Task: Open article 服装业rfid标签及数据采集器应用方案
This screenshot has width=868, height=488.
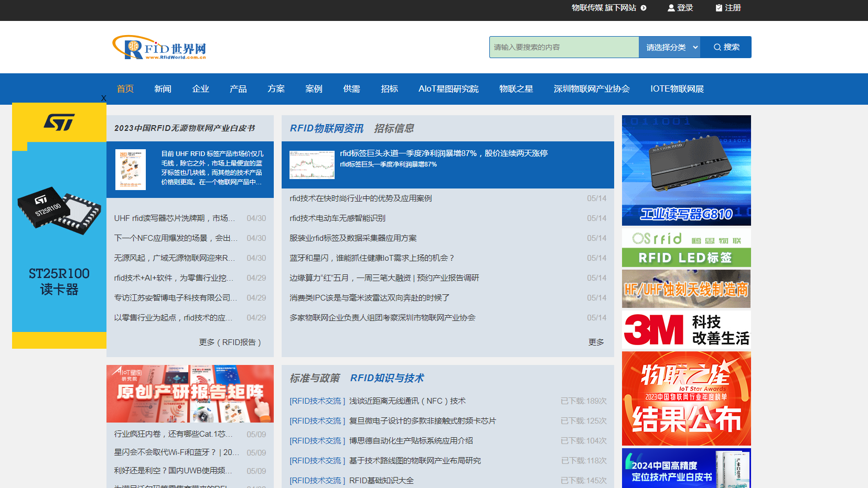Action: tap(353, 238)
